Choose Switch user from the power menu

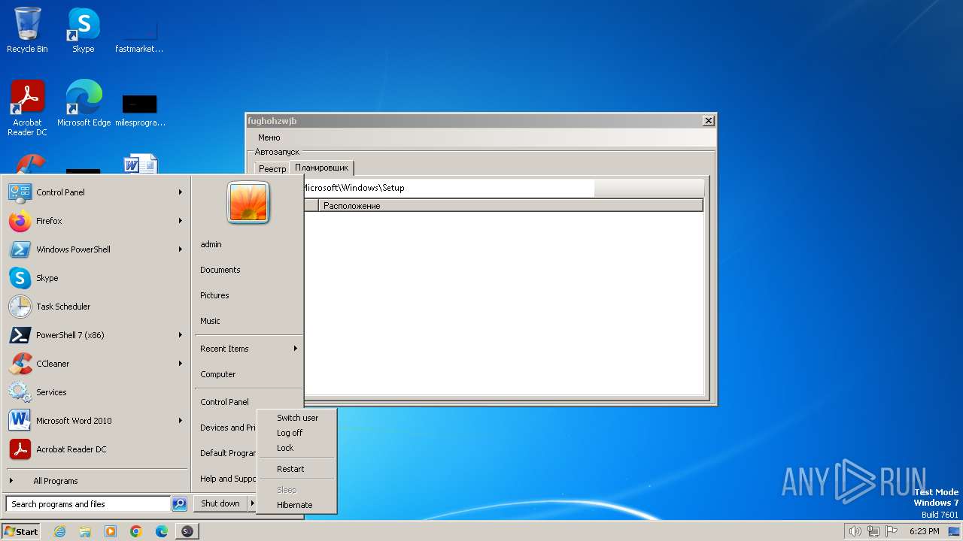pyautogui.click(x=297, y=418)
